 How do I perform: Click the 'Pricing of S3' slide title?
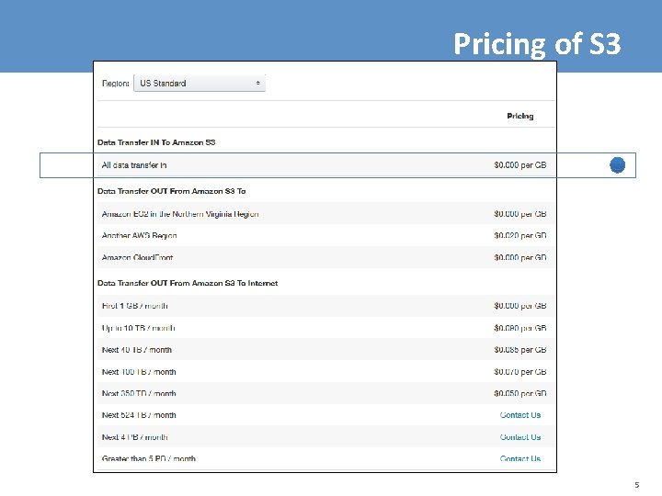(537, 44)
